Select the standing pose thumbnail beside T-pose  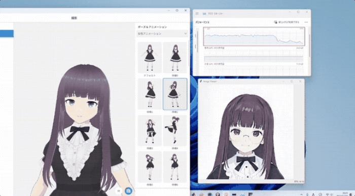(175, 58)
